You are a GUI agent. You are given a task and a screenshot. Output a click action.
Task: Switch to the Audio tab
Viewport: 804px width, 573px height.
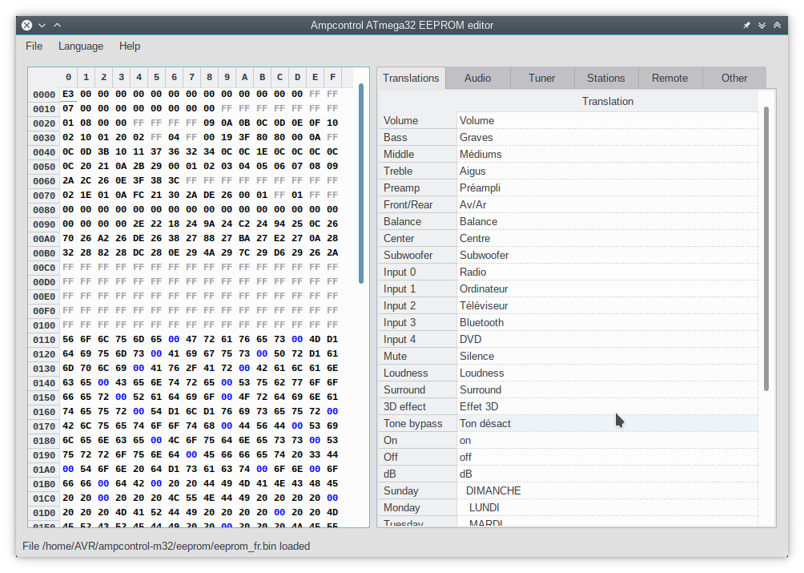(477, 78)
